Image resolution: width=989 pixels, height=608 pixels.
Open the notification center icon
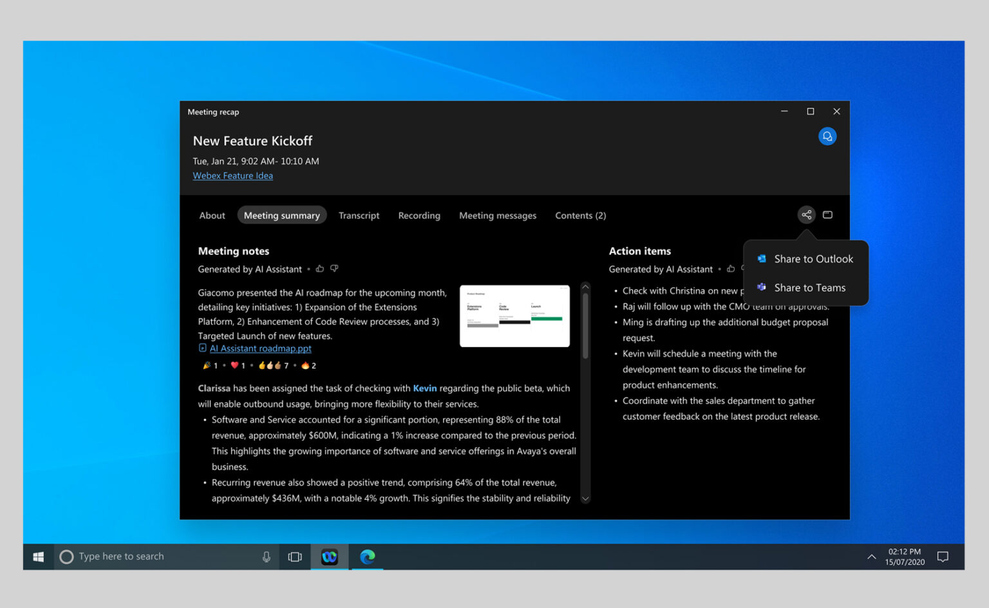pyautogui.click(x=943, y=556)
